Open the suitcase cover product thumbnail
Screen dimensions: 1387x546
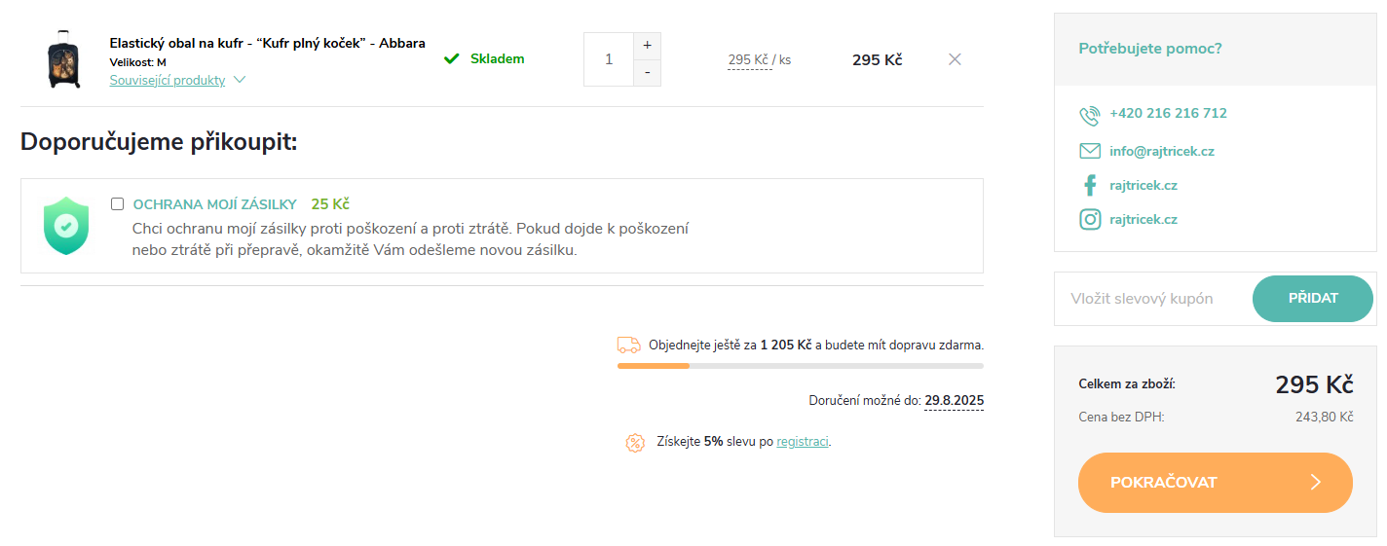tap(63, 59)
